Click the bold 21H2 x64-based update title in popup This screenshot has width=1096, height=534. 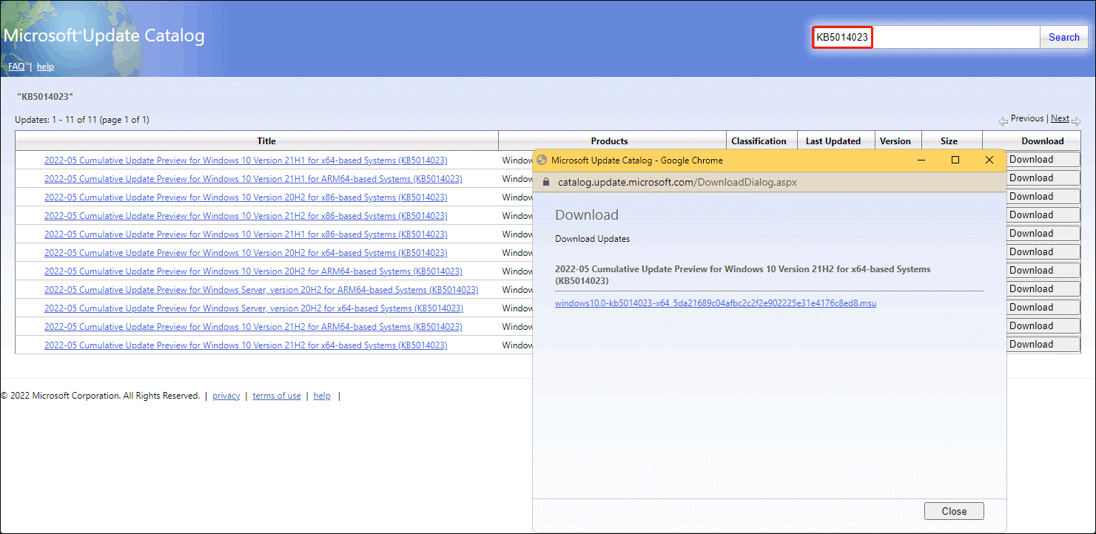pyautogui.click(x=743, y=274)
